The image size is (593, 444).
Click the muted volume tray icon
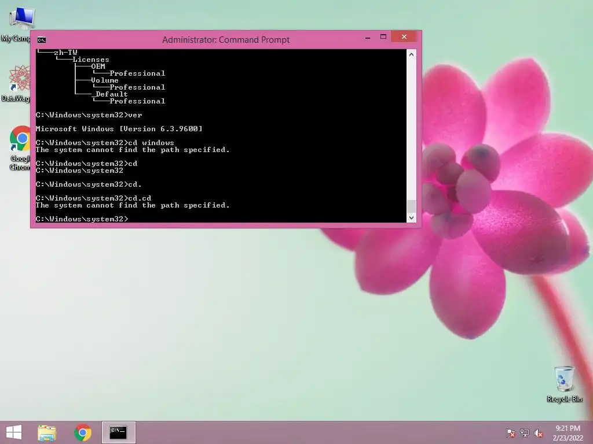(539, 433)
